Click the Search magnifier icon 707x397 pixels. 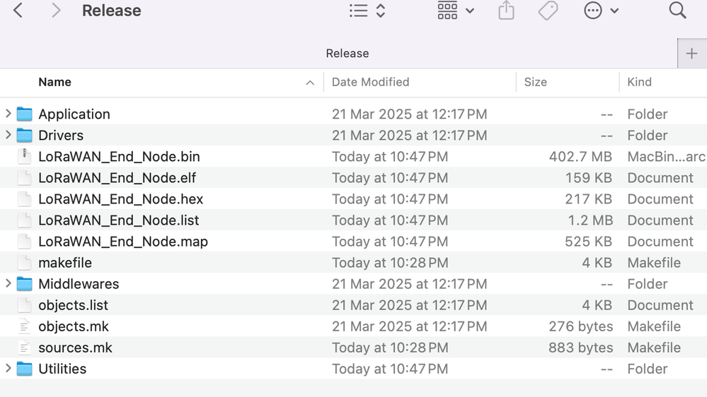point(677,11)
